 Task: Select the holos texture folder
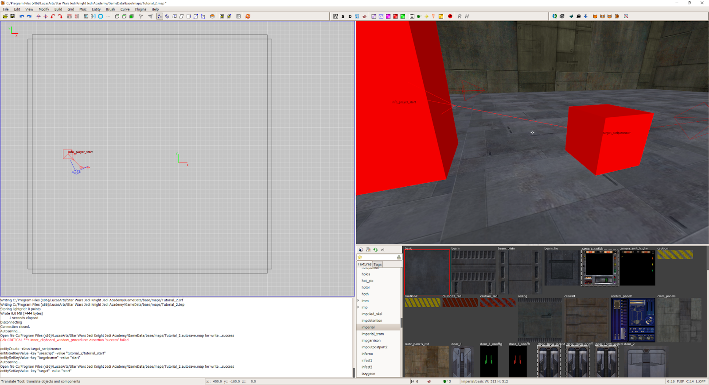pyautogui.click(x=366, y=274)
